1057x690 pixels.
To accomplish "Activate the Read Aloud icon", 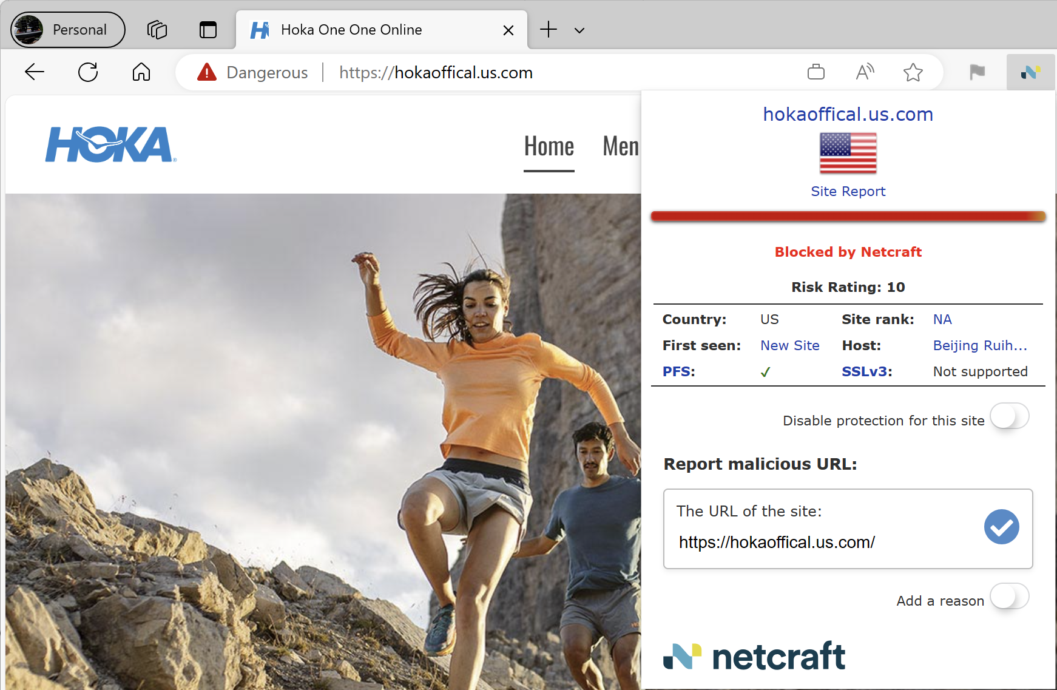I will click(x=865, y=72).
